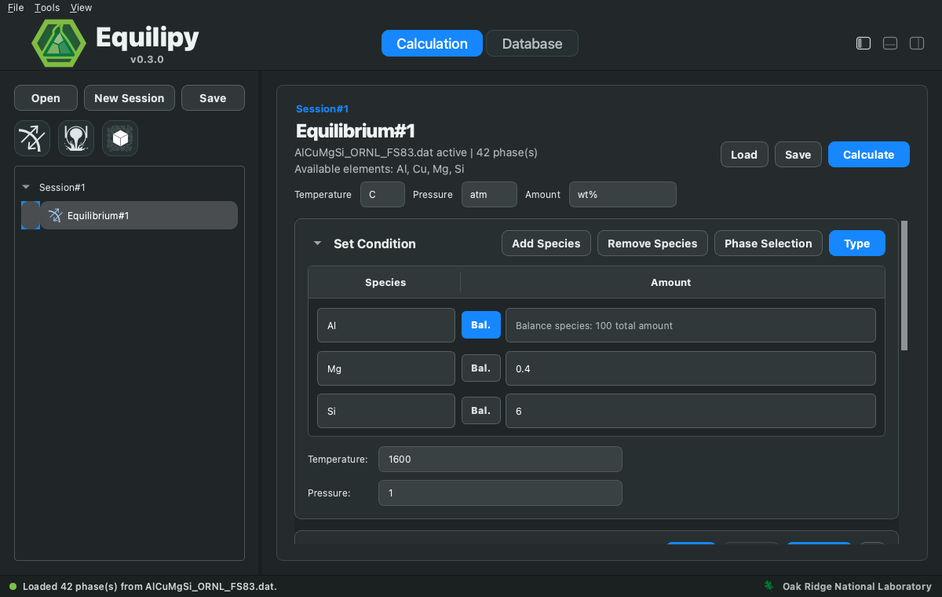Click the Mg amount field showing 0.4

click(x=691, y=368)
